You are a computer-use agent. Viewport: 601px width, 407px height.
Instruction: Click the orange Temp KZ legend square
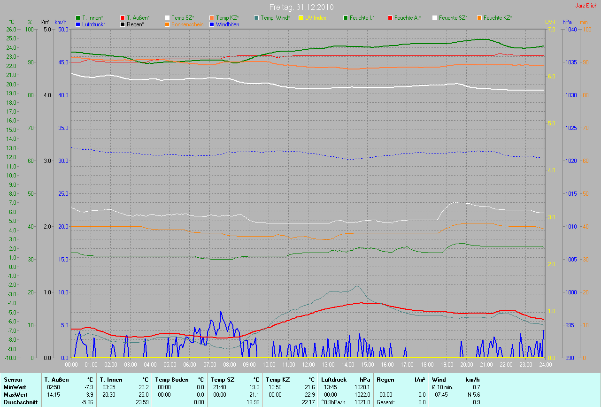pos(212,18)
